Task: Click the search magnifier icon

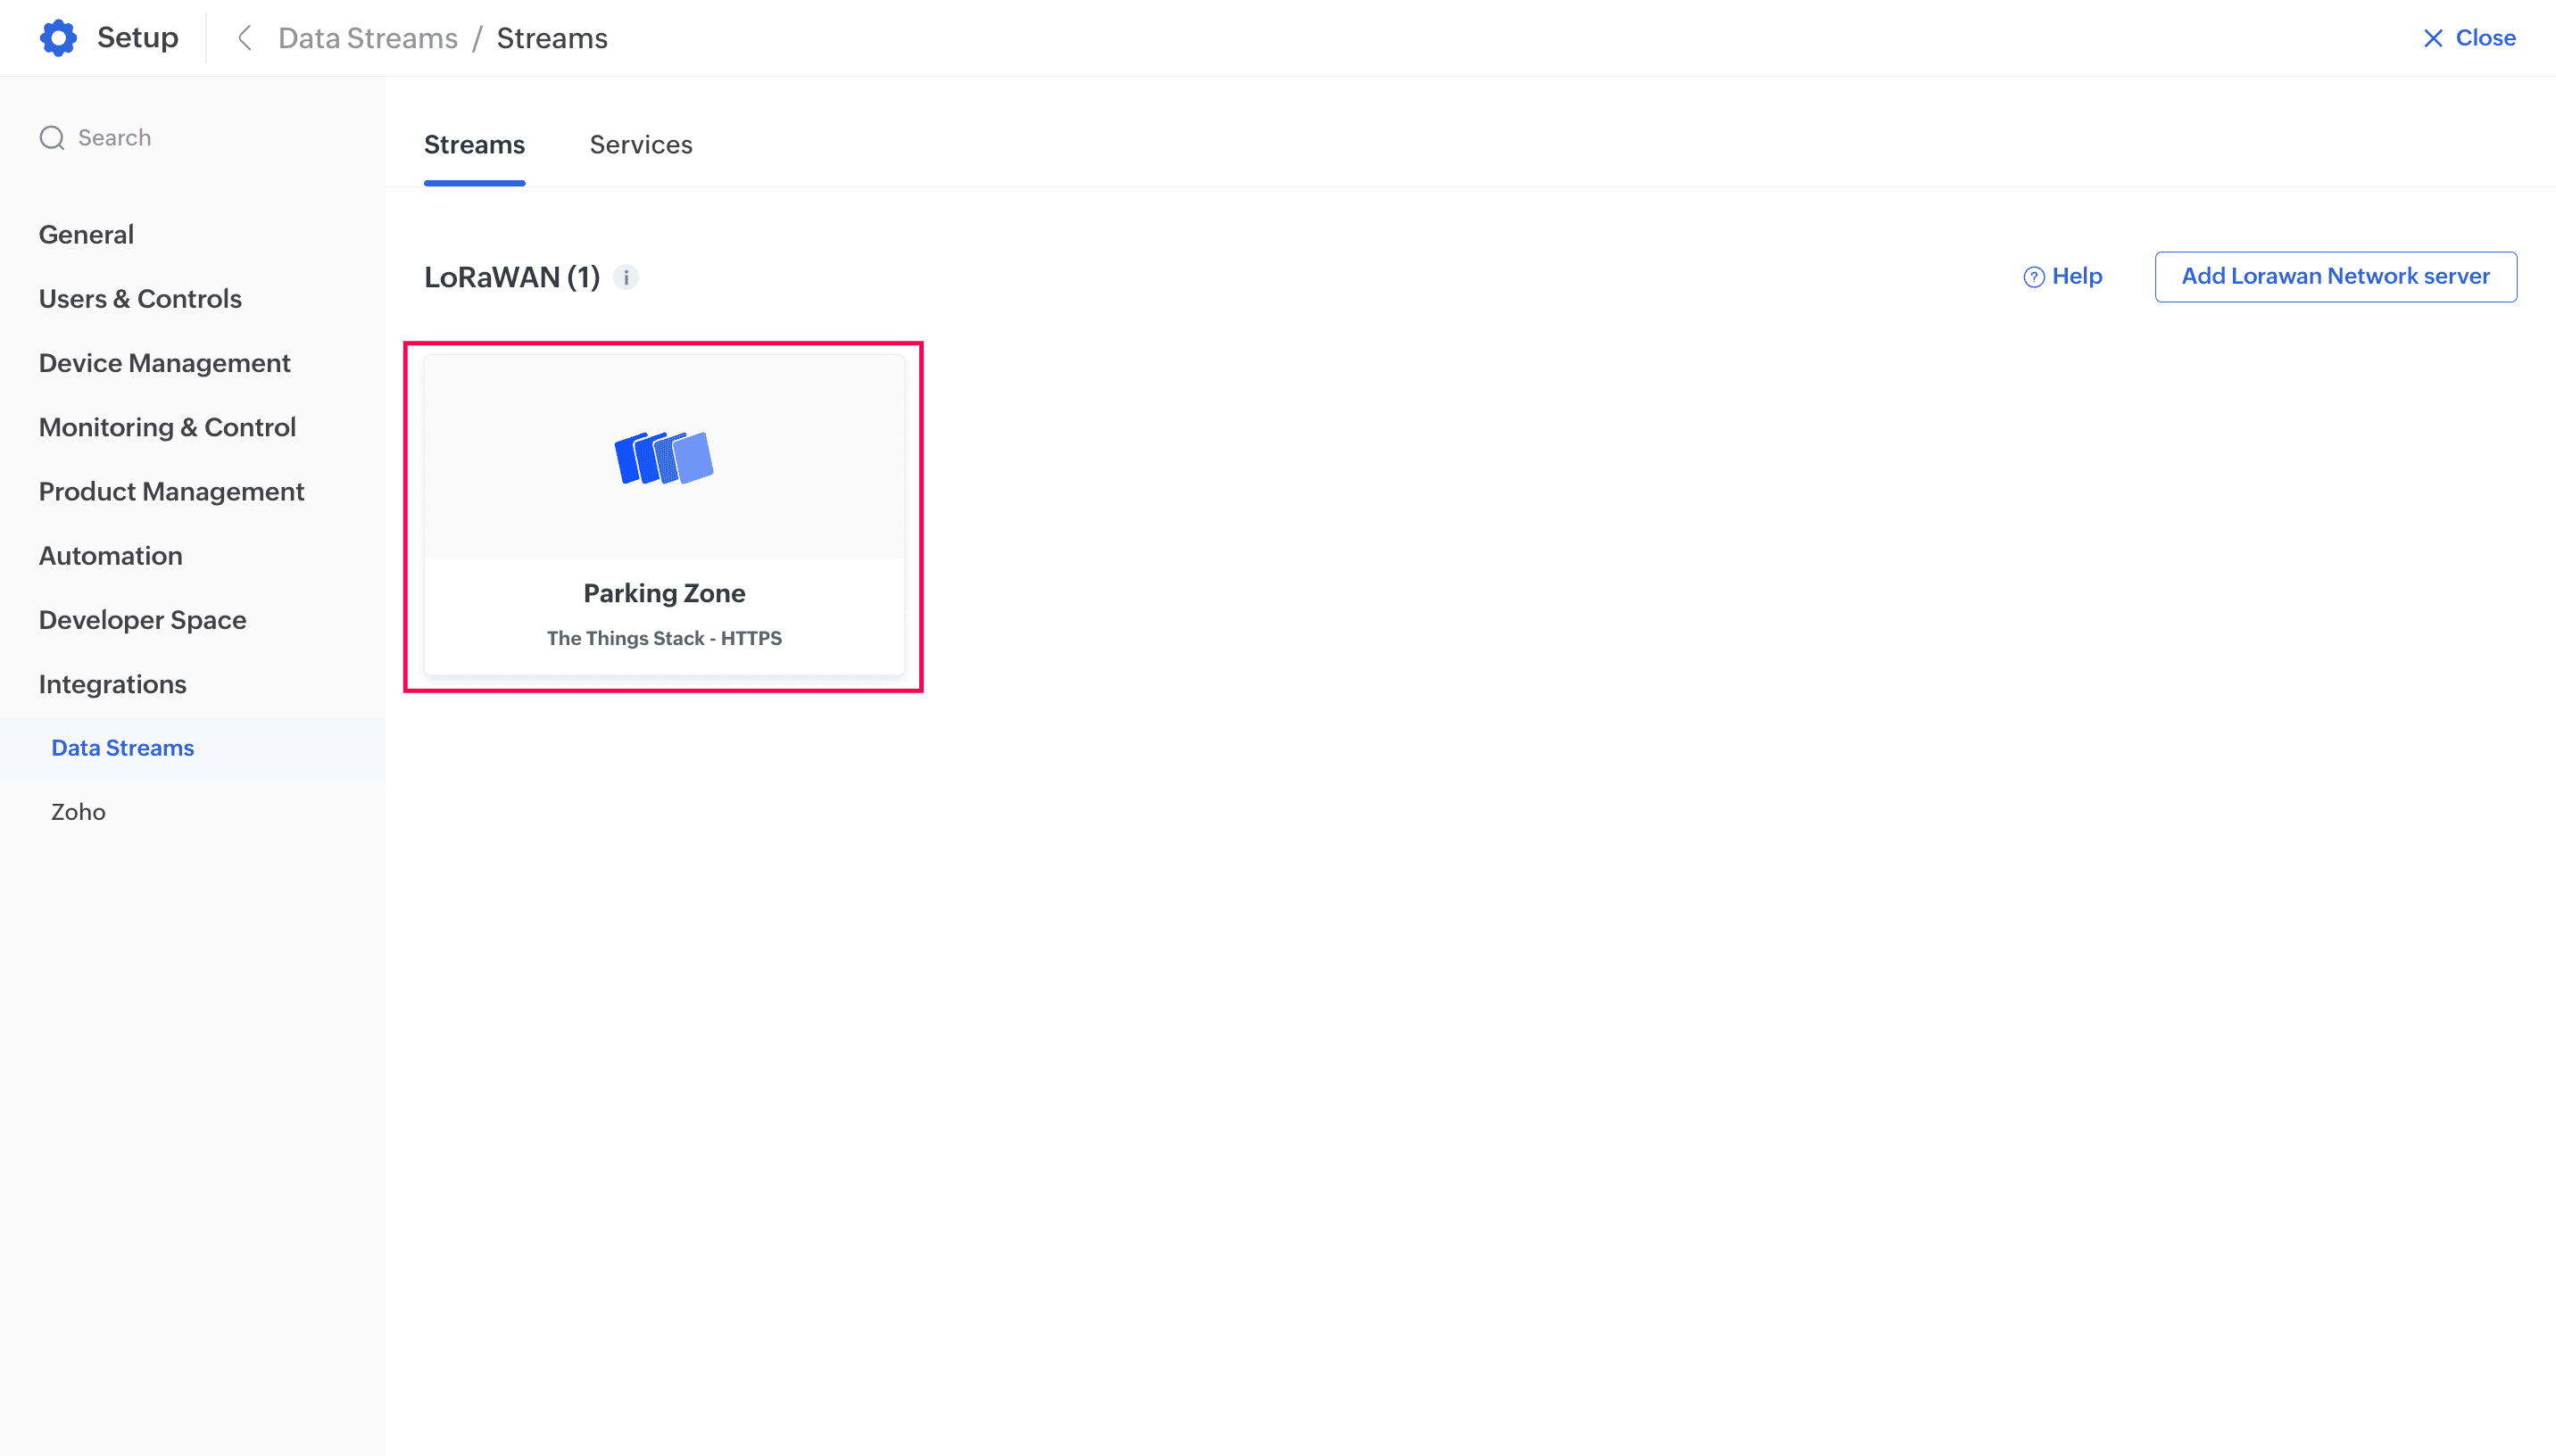Action: pos(52,138)
